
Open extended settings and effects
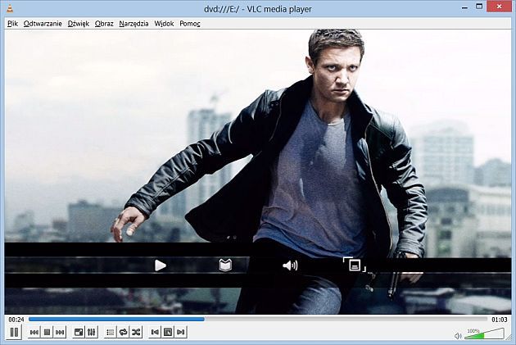click(x=91, y=333)
